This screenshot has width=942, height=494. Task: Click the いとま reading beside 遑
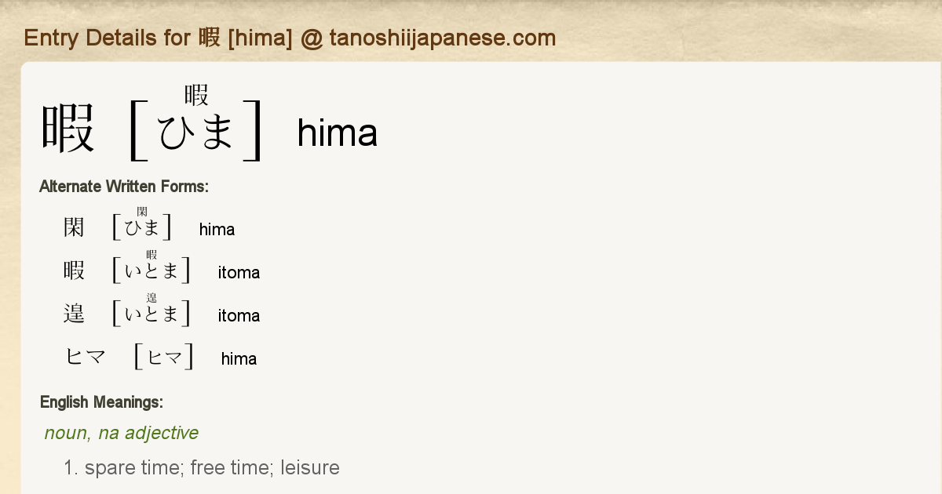pos(152,314)
